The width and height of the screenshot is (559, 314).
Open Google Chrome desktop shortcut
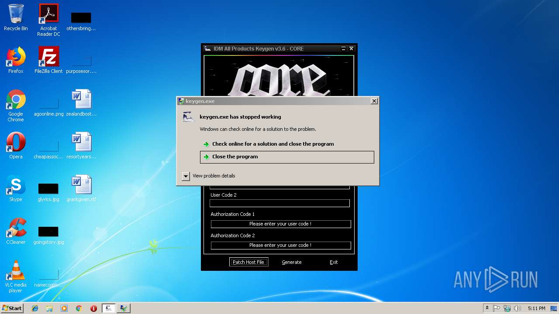[x=16, y=106]
